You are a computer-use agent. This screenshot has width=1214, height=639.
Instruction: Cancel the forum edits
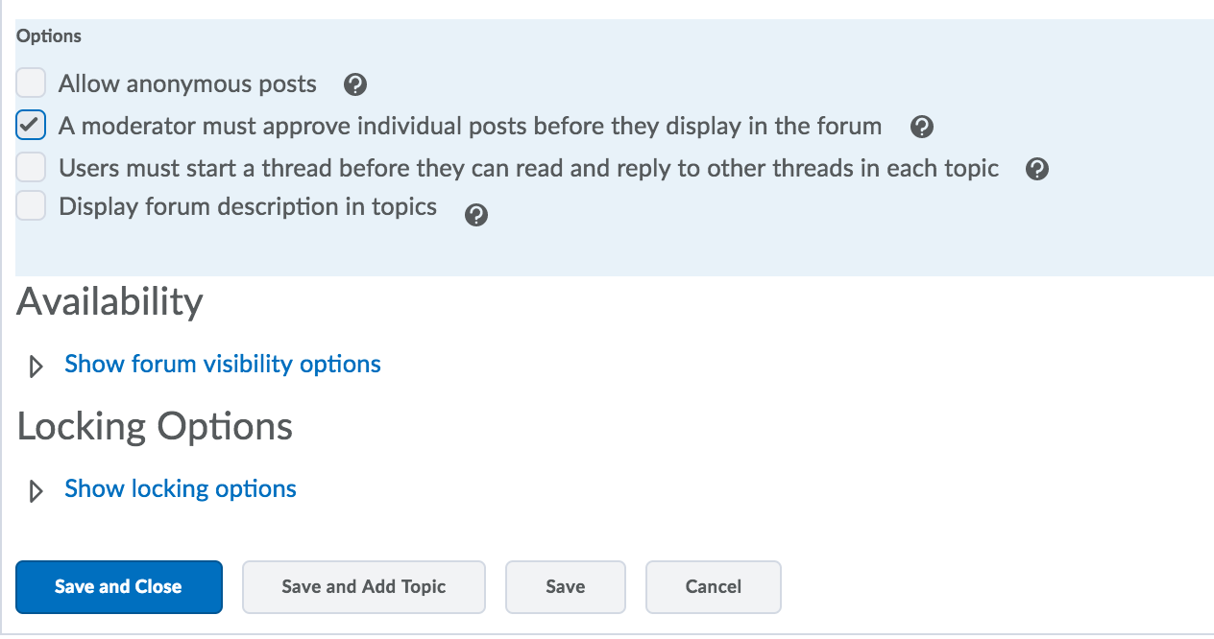click(713, 587)
